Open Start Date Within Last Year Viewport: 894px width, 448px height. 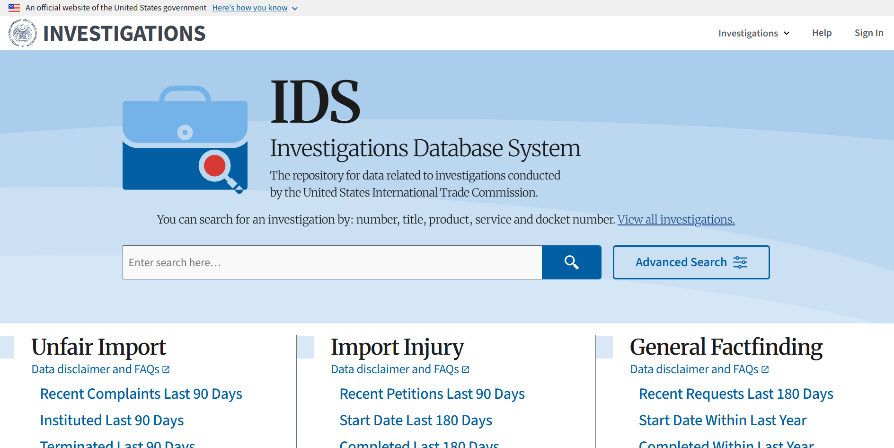pos(723,421)
